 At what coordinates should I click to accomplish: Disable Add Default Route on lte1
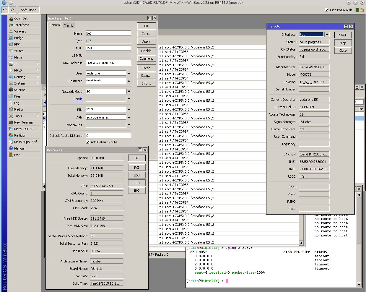(x=87, y=142)
